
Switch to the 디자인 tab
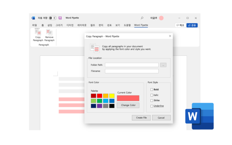coord(70,25)
